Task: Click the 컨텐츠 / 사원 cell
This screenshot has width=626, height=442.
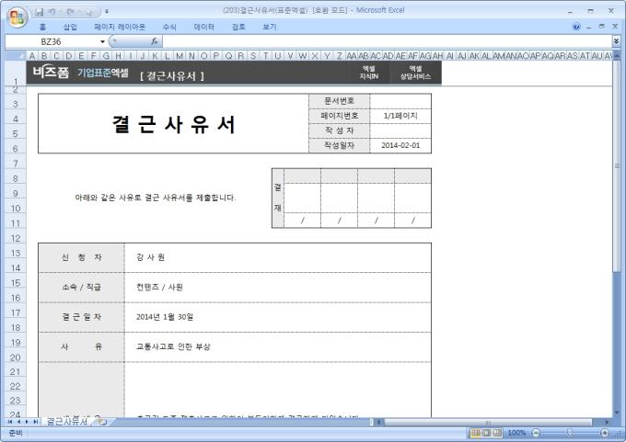Action: (278, 288)
